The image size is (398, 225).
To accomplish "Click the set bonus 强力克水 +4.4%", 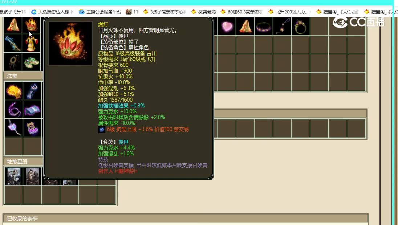I will point(116,148).
